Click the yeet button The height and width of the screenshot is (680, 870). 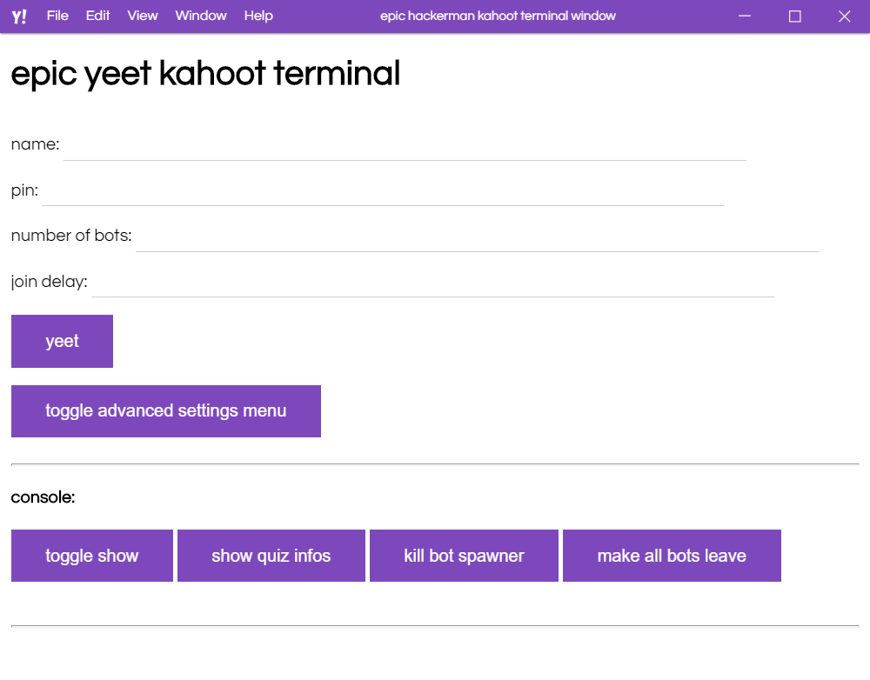tap(62, 341)
